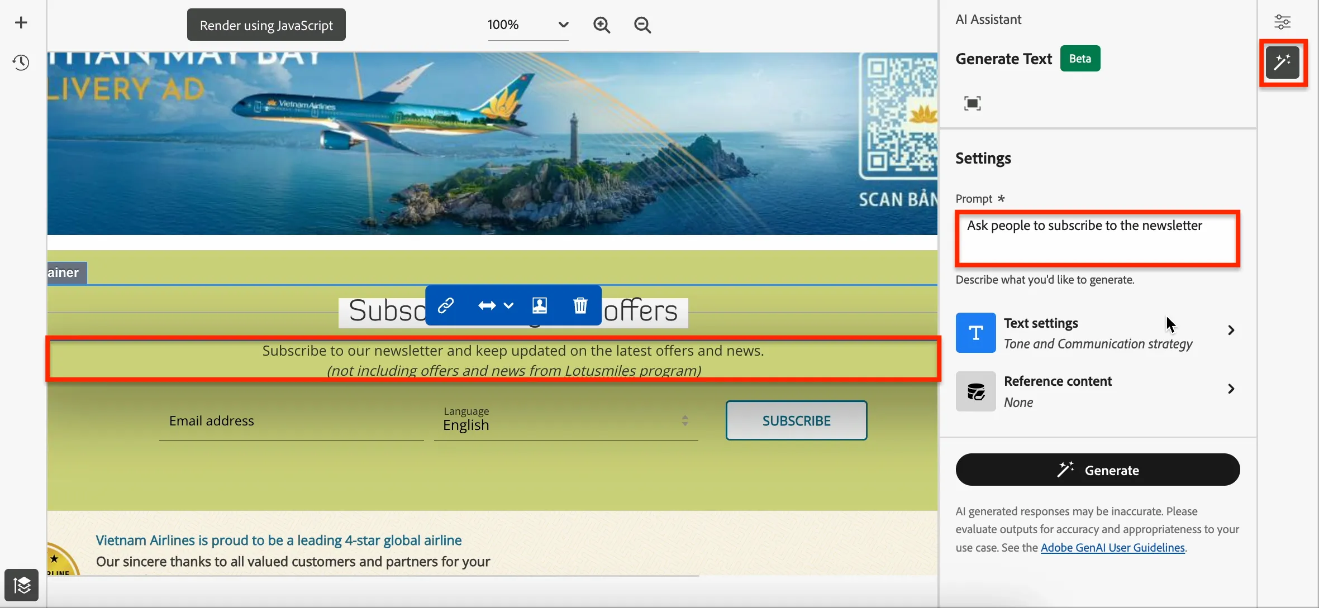The height and width of the screenshot is (608, 1319).
Task: Click the AI Assistant panel title
Action: point(988,20)
